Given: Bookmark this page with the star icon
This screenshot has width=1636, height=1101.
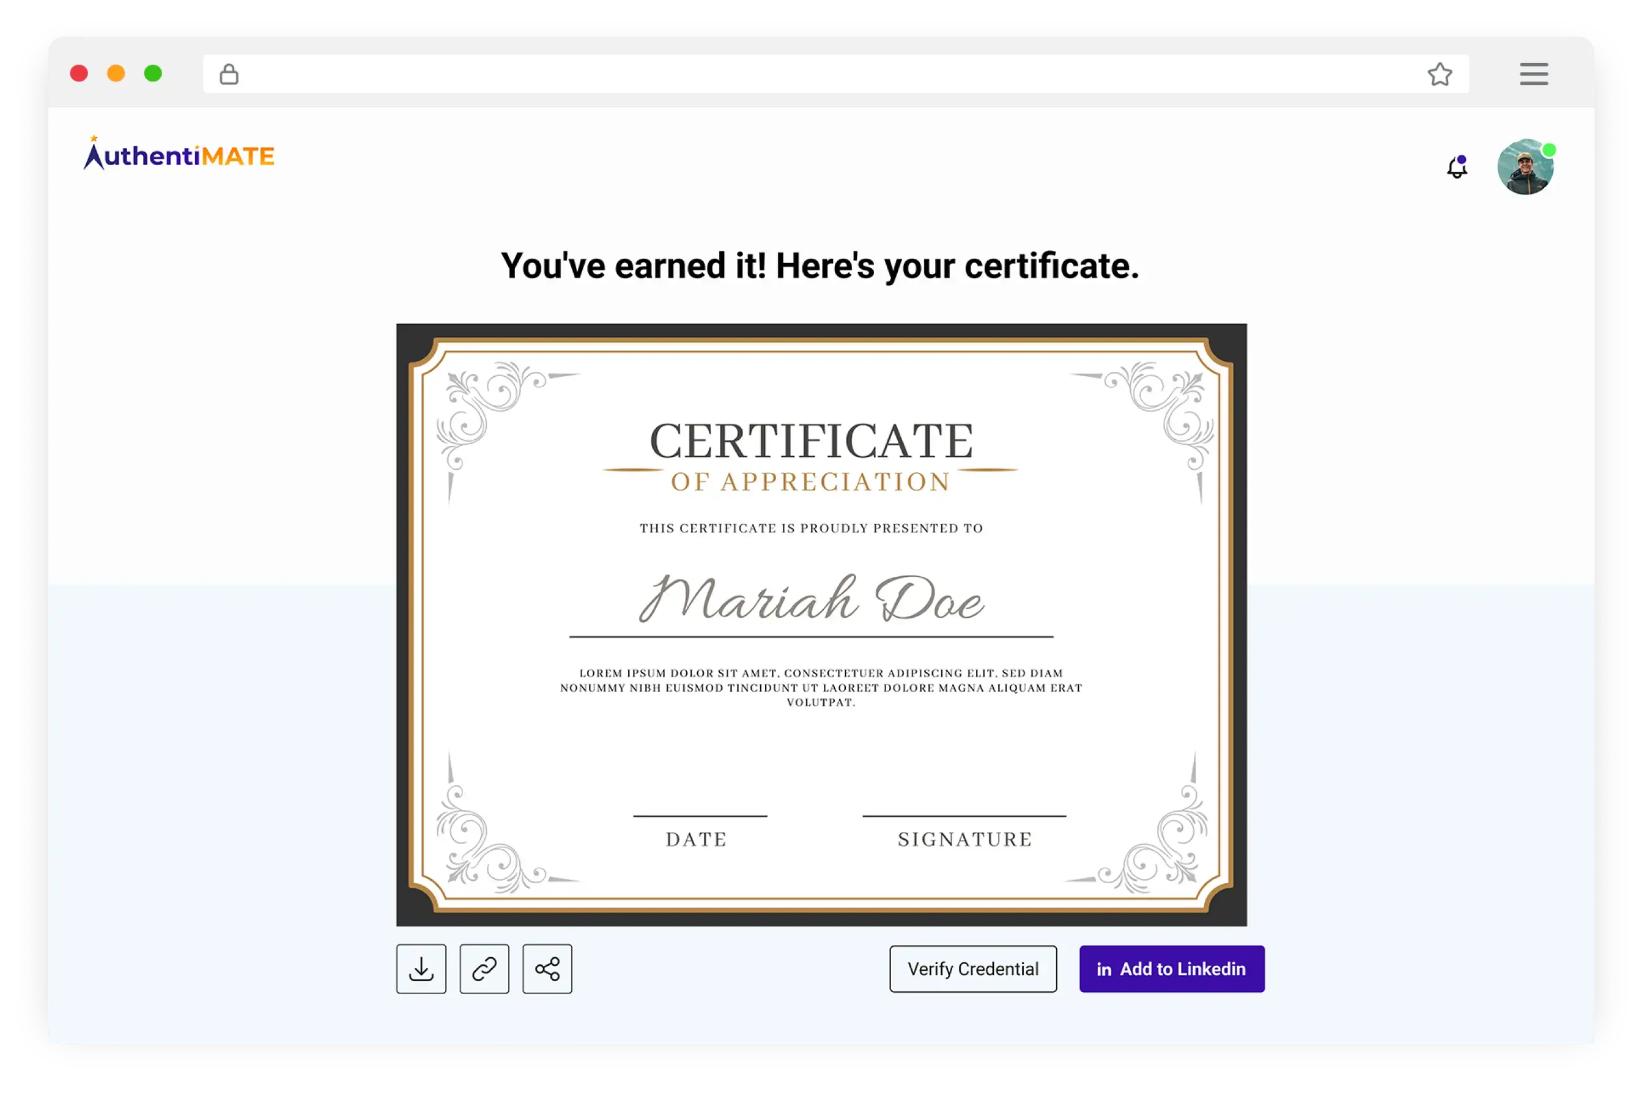Looking at the screenshot, I should point(1440,74).
